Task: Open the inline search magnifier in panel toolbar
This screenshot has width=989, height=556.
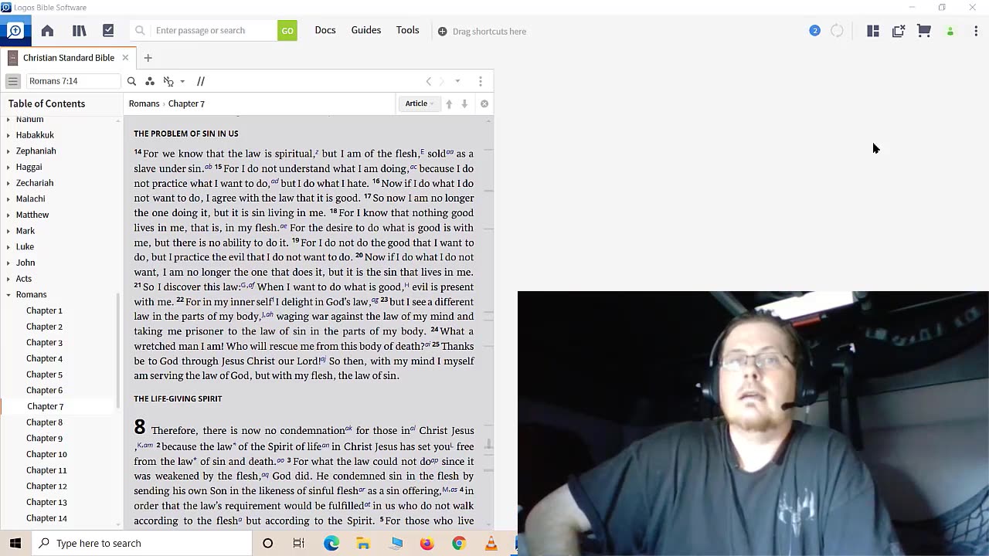Action: pyautogui.click(x=131, y=81)
